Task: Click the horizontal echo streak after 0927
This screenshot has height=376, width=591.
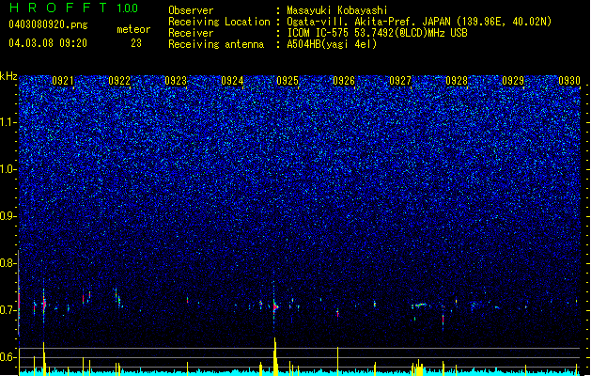Action: tap(419, 305)
